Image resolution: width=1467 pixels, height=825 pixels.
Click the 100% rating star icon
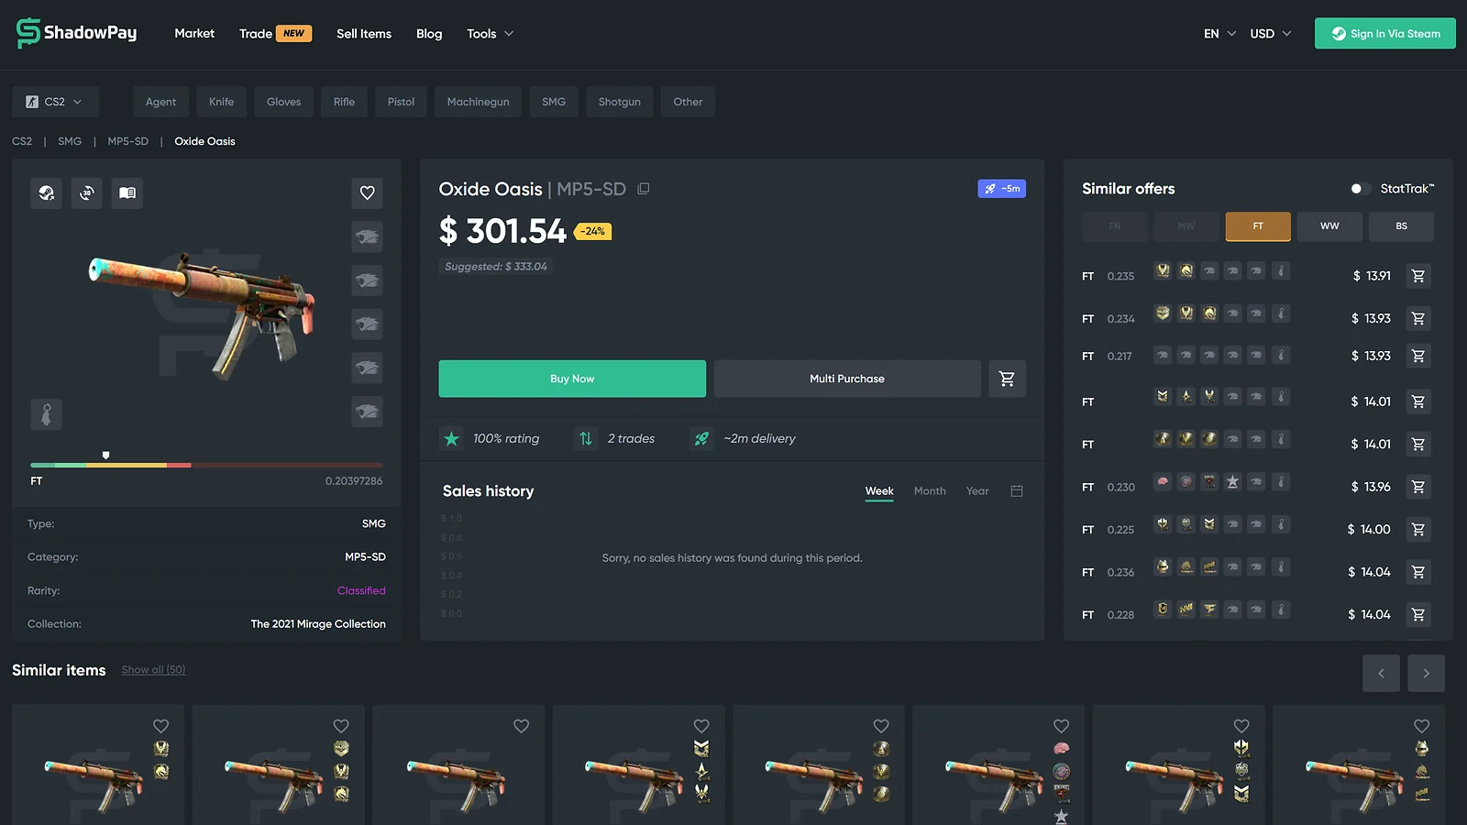click(x=451, y=439)
